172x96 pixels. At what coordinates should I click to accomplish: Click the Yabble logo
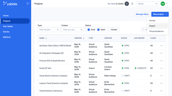[x=10, y=4]
